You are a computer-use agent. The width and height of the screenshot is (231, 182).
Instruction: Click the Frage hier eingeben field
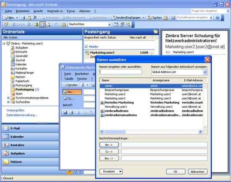pyautogui.click(x=209, y=11)
